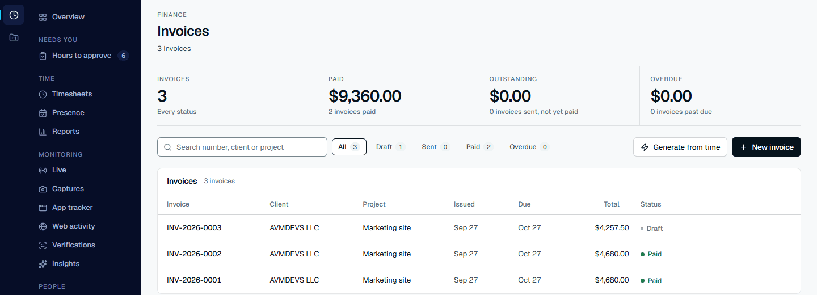The image size is (817, 295).
Task: Click the Presence calendar icon
Action: (x=43, y=113)
